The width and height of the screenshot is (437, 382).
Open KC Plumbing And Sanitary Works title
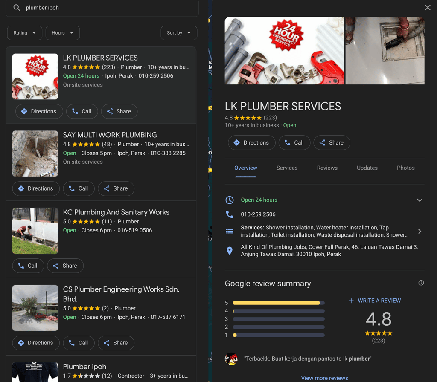pos(116,212)
